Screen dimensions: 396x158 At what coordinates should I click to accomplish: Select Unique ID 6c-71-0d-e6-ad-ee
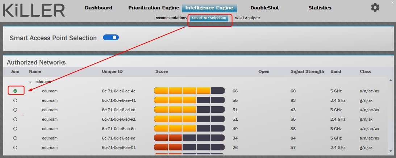[x=119, y=110]
